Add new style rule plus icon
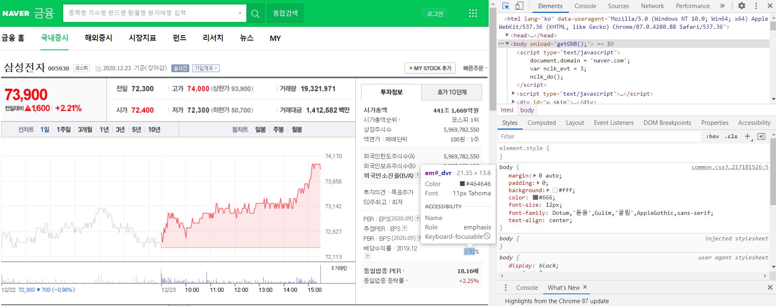The image size is (776, 306). click(x=748, y=136)
